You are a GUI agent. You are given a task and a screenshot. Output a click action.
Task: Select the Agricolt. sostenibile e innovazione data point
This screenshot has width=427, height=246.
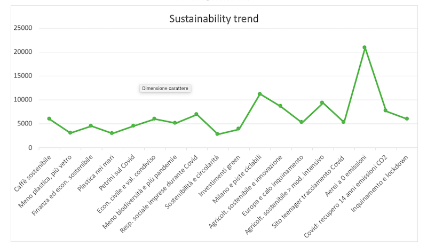tap(280, 106)
